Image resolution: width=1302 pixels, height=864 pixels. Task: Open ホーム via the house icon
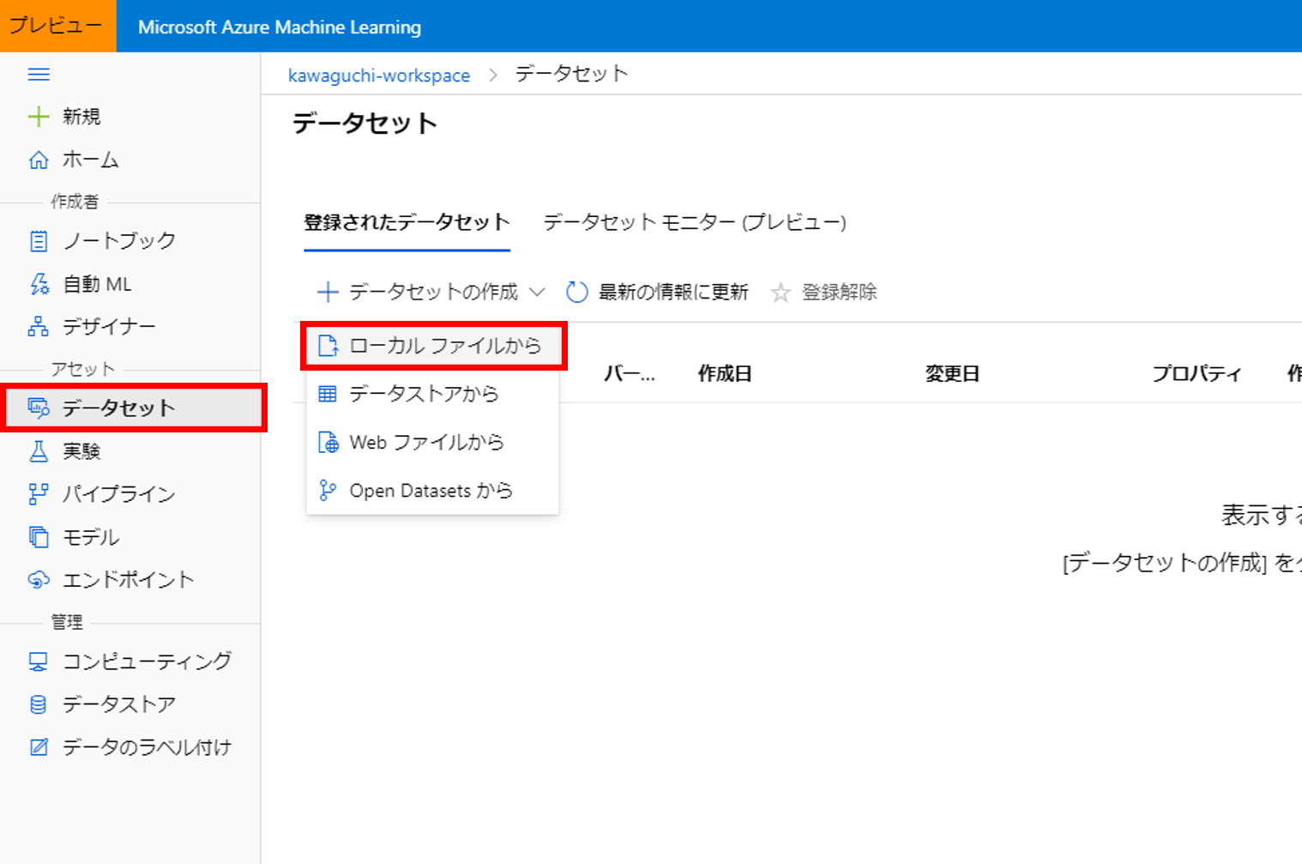click(39, 160)
